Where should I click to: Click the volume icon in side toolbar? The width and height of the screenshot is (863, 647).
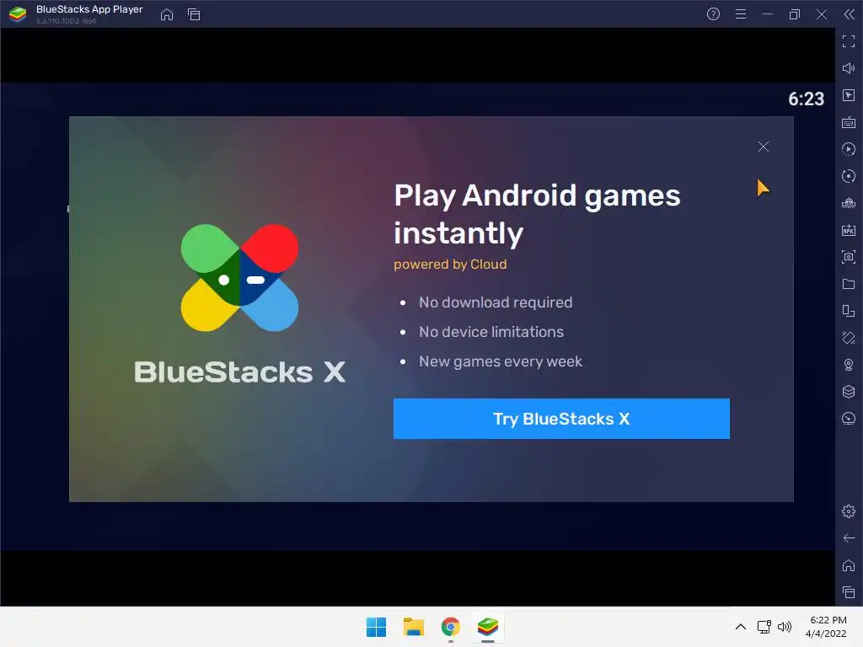(849, 68)
